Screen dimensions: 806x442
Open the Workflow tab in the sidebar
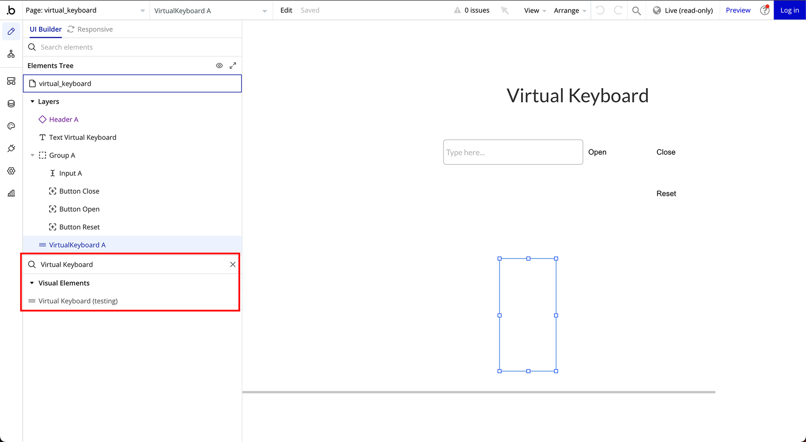coord(11,54)
